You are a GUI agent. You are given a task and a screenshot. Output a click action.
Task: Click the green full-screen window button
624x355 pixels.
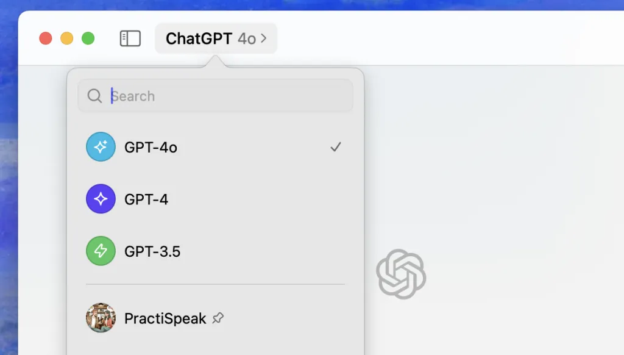88,38
